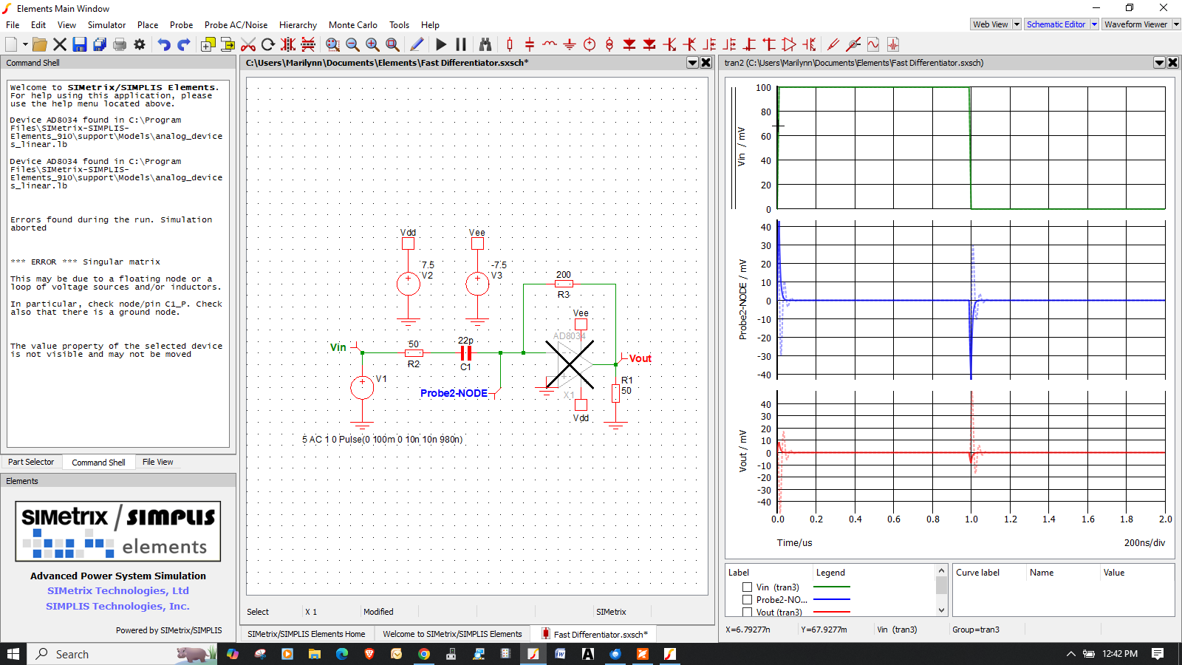
Task: Place a capacitor from the toolbar
Action: 530,44
